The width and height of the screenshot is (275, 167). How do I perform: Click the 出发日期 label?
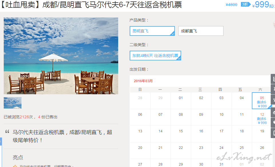click(x=139, y=69)
